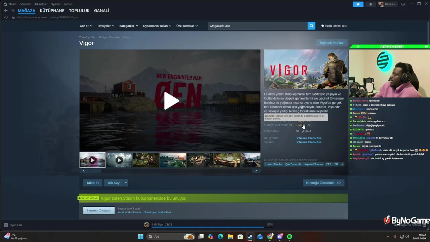Open Discord from the taskbar
This screenshot has height=242, width=430.
(x=280, y=237)
